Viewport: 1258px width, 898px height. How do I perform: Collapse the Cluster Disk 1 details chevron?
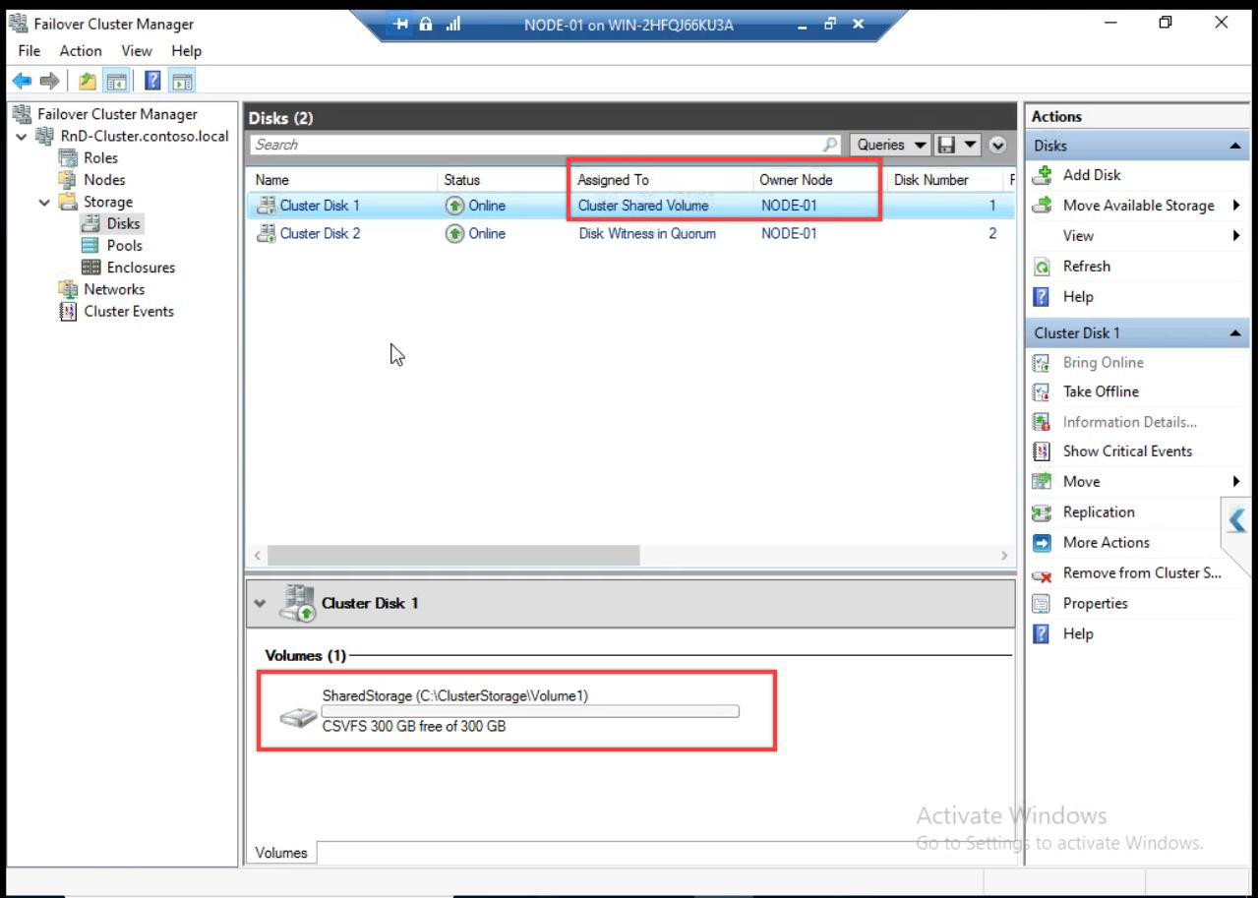click(260, 604)
